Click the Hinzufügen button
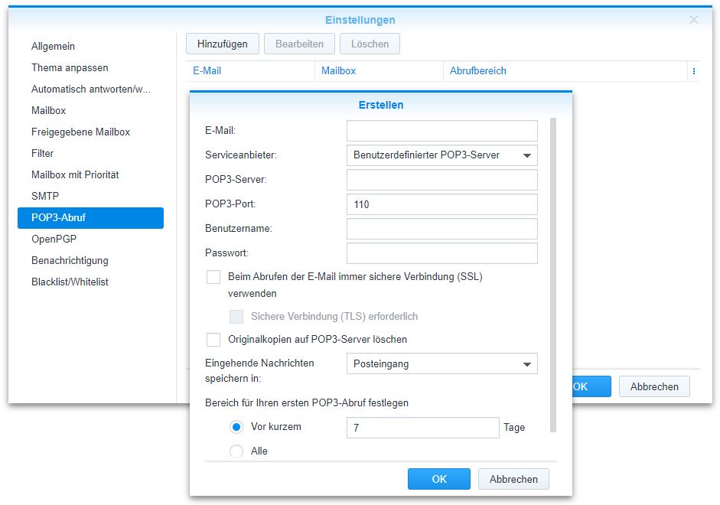Viewport: 720px width, 505px height. 222,43
